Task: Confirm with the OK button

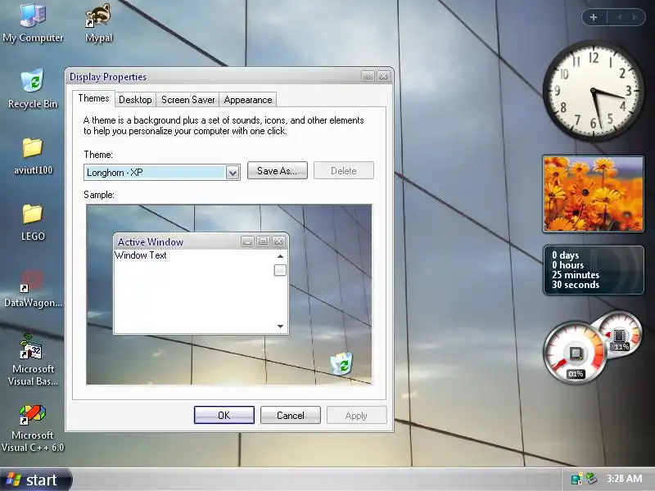Action: 224,415
